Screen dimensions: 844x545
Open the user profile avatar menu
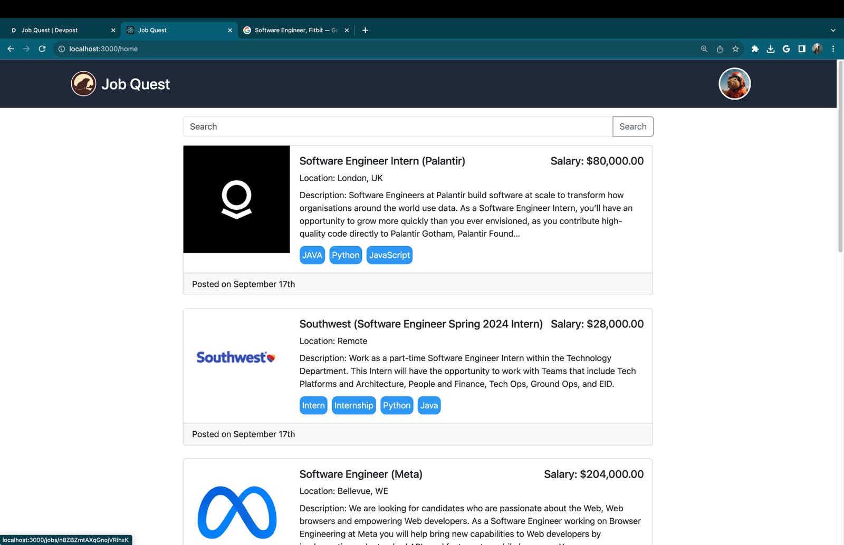[x=734, y=84]
